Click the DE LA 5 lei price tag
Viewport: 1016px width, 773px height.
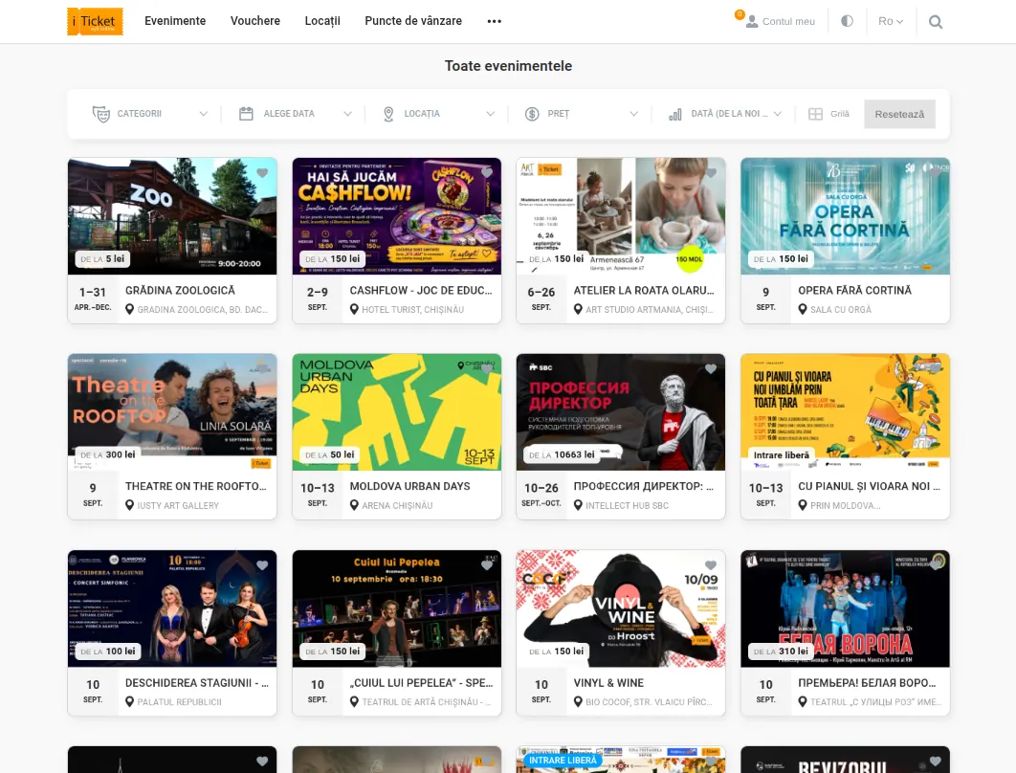[102, 258]
